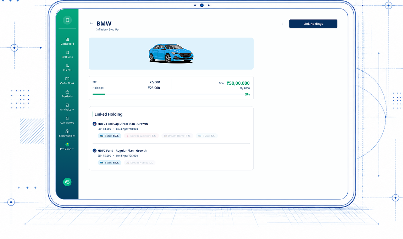
Task: Click Holdings: ₹48,000 under HDFC Flexi Cap
Action: coord(127,129)
